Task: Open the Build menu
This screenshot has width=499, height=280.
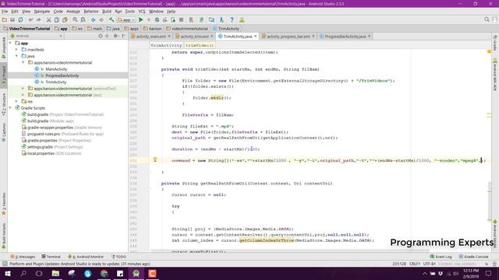Action: pyautogui.click(x=107, y=12)
